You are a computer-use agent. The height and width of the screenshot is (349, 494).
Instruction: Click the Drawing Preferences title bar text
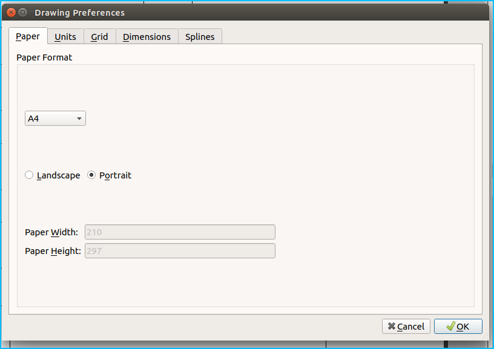(x=80, y=13)
